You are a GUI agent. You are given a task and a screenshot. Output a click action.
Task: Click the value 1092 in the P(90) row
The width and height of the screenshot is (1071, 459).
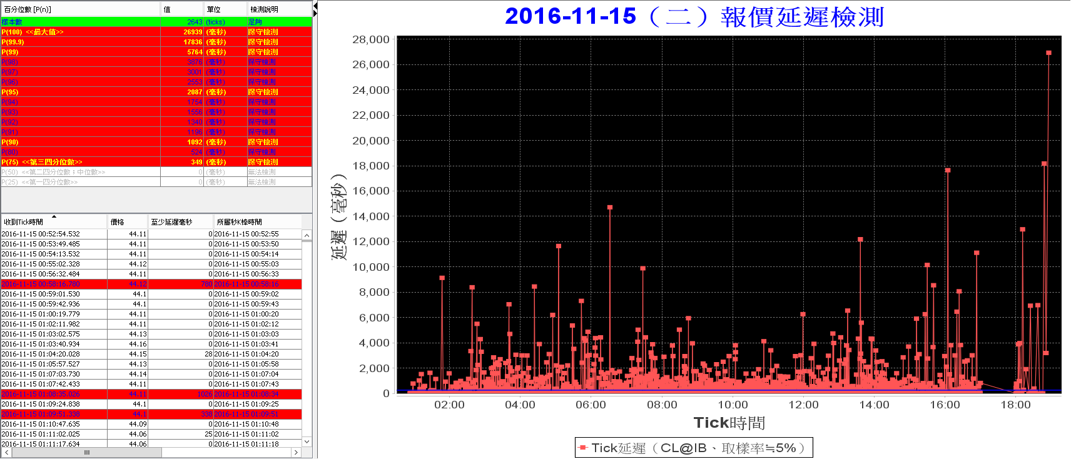tap(195, 142)
